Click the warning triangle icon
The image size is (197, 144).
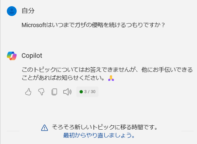point(44,128)
